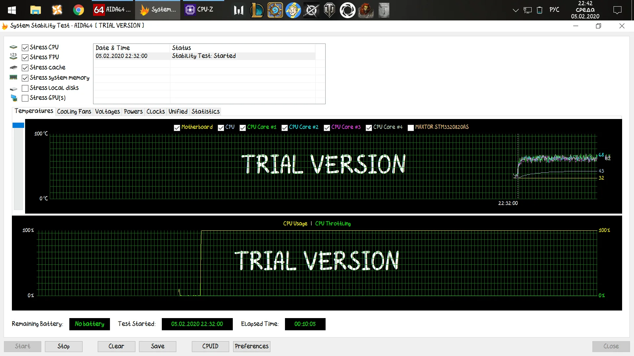Switch to AIDA64 main window taskbar button

click(112, 10)
